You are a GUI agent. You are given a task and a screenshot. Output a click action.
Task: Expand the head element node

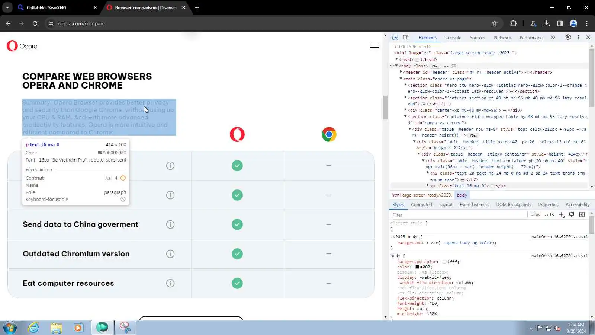[396, 59]
